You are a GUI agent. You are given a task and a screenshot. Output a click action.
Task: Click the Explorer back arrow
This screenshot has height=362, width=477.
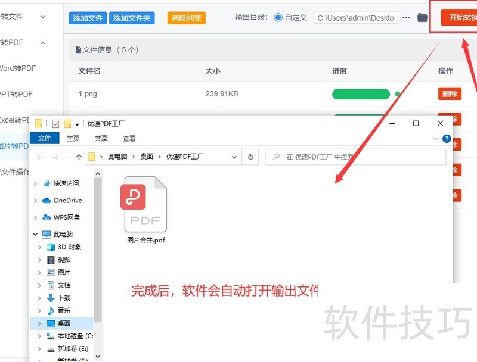[40, 157]
